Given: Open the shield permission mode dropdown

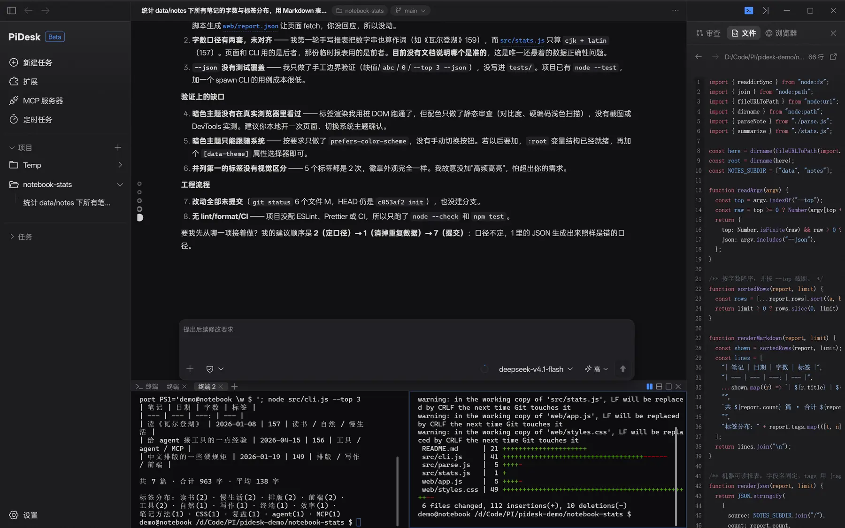Looking at the screenshot, I should [x=215, y=369].
